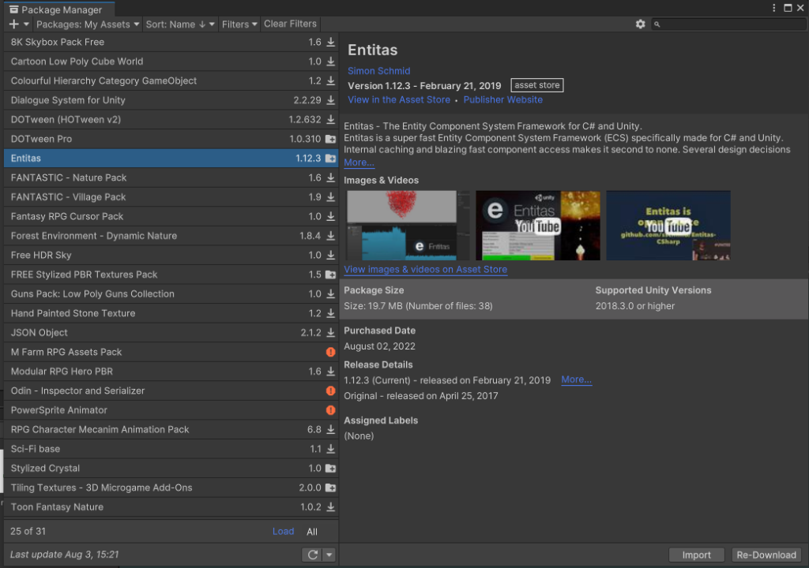The image size is (809, 568).
Task: Download Forest Environment - Dynamic Nature
Action: point(331,236)
